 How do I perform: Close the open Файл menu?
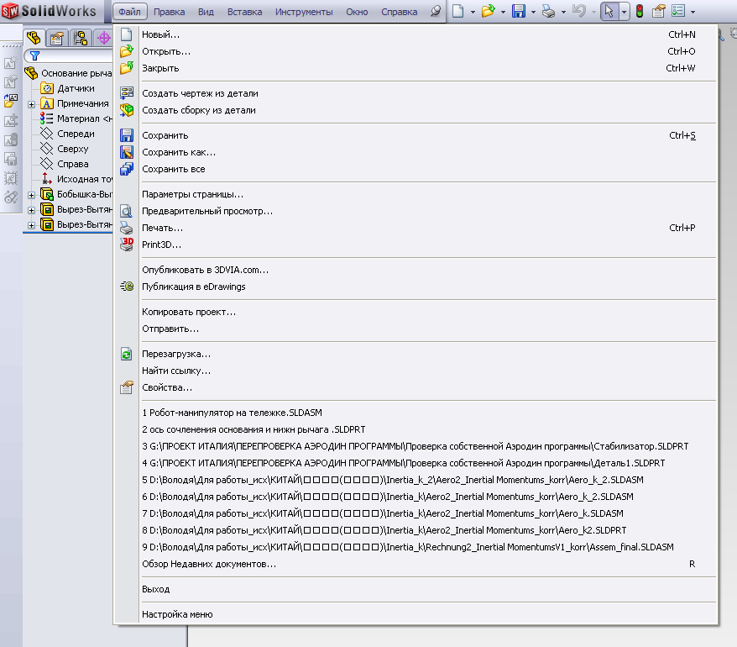130,12
